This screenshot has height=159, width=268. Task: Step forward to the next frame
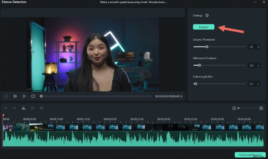coord(15,96)
